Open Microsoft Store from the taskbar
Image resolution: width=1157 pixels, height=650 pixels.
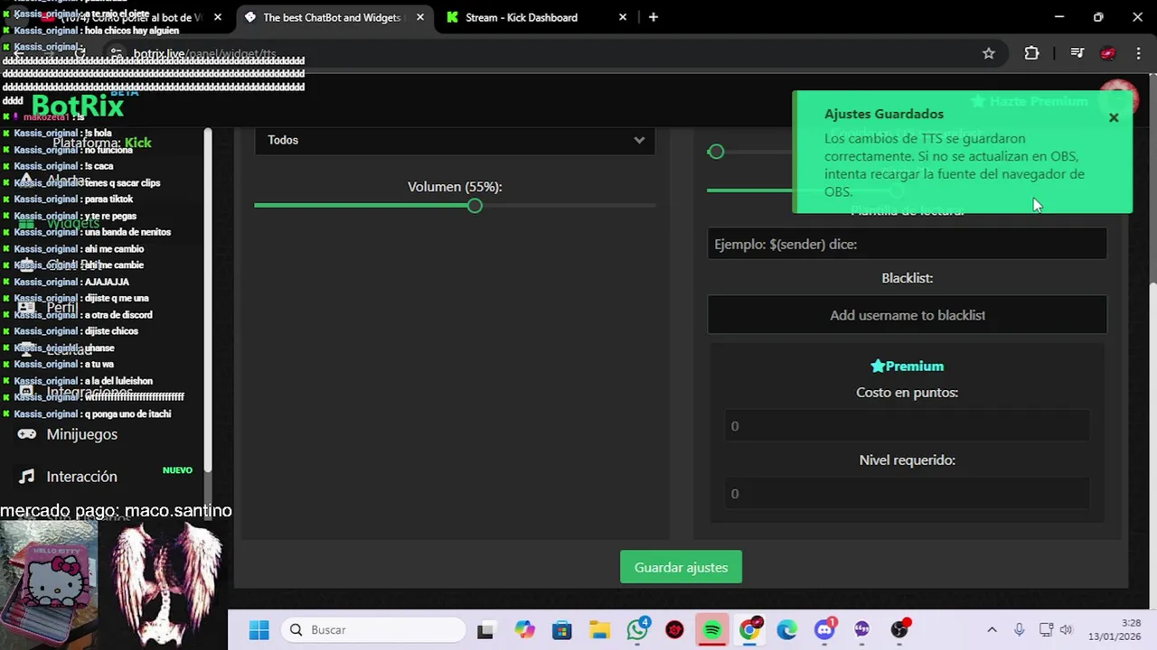[x=562, y=630]
